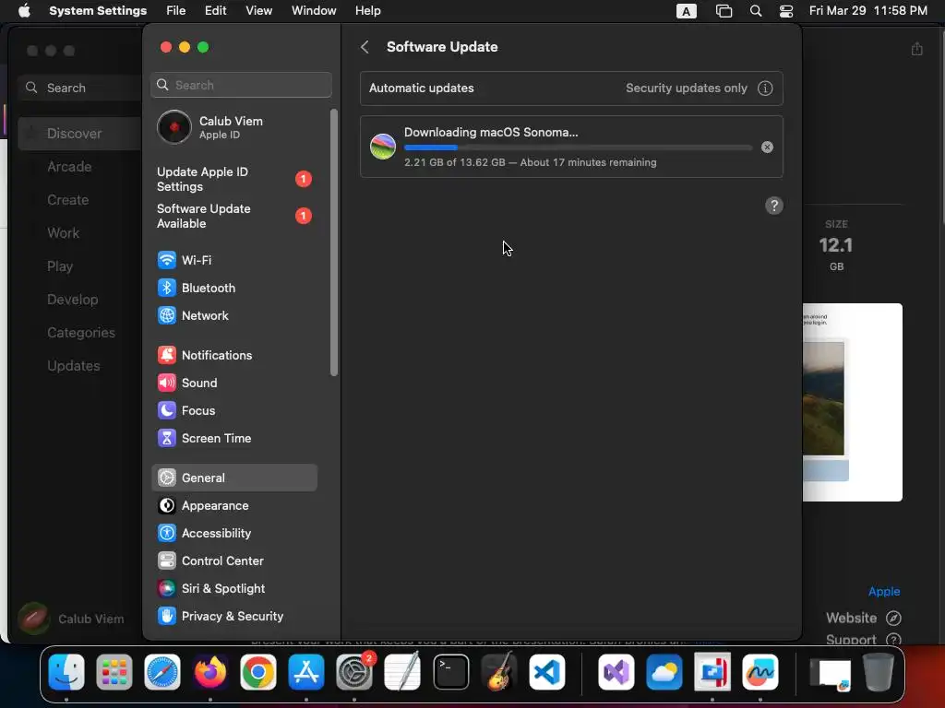Screen dimensions: 945x708
Task: Open the Edit menu
Action: pyautogui.click(x=215, y=11)
